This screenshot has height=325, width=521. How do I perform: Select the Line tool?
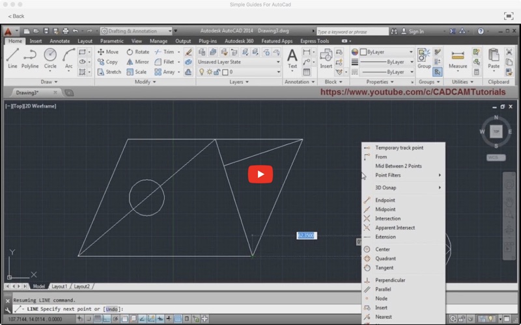[x=12, y=58]
